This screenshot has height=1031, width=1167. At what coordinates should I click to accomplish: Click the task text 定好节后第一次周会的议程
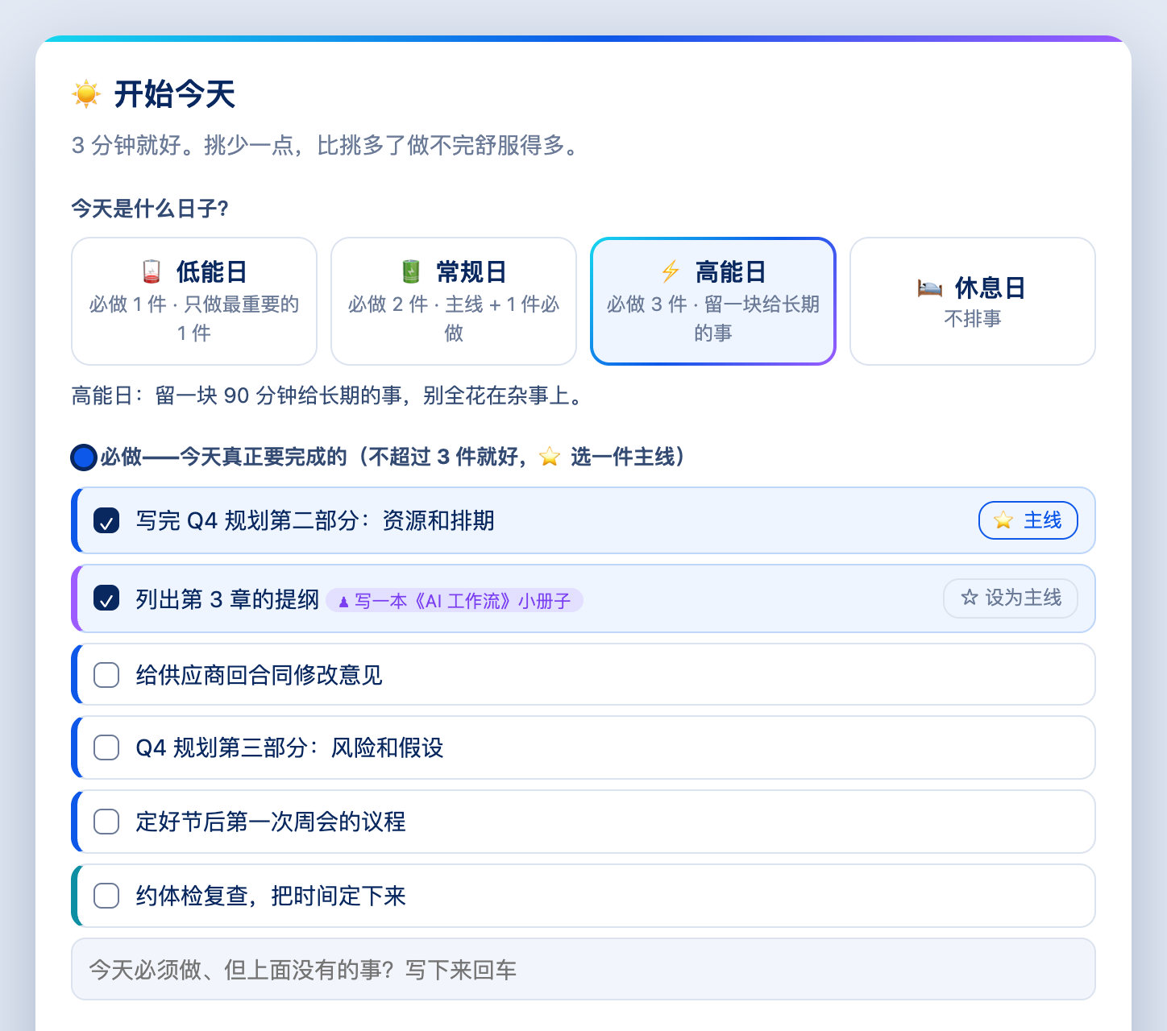pos(271,822)
